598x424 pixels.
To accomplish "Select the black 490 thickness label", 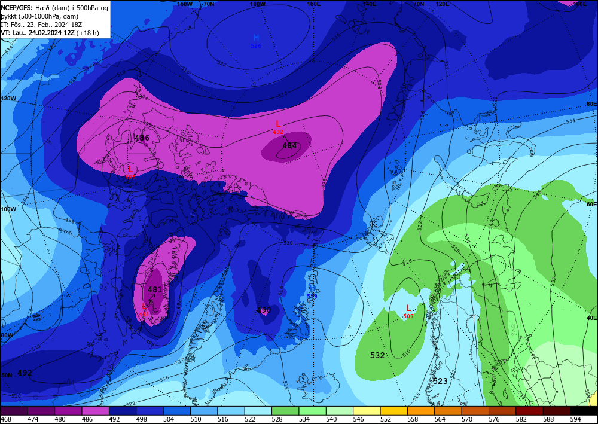I will click(x=264, y=310).
